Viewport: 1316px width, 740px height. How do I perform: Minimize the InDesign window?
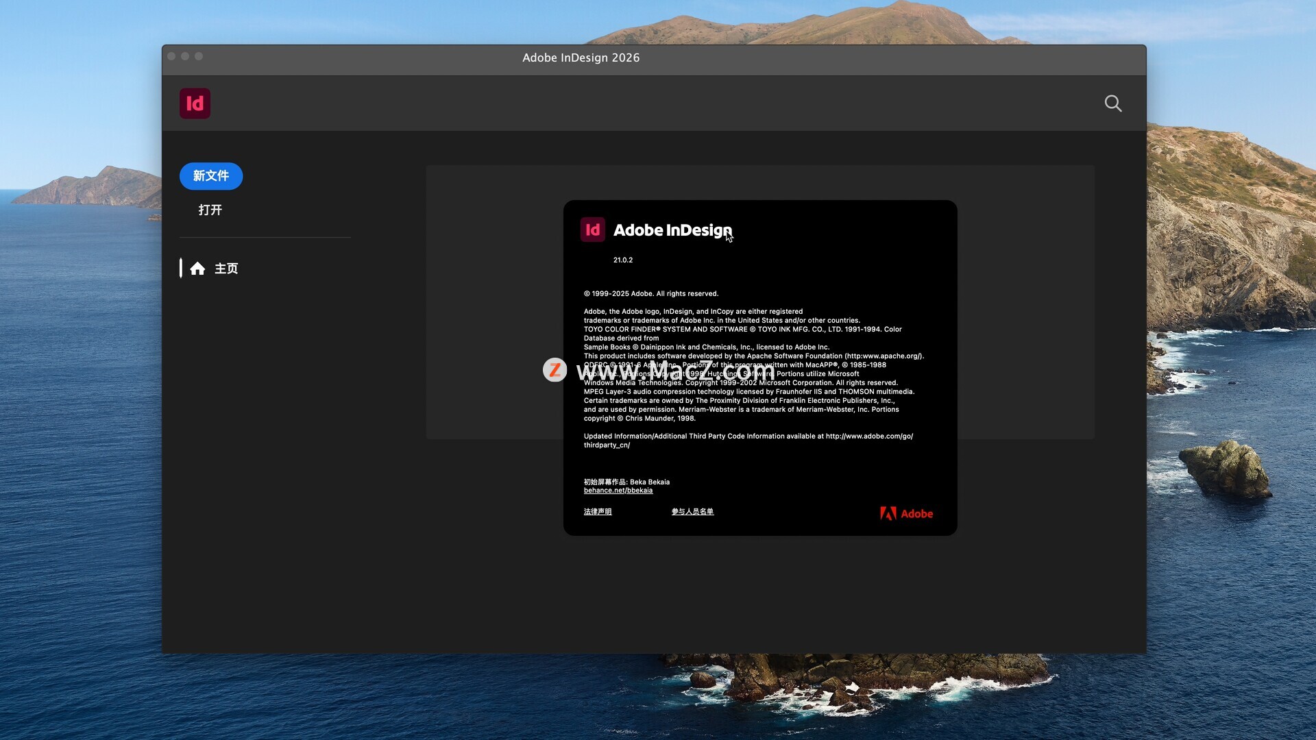185,56
